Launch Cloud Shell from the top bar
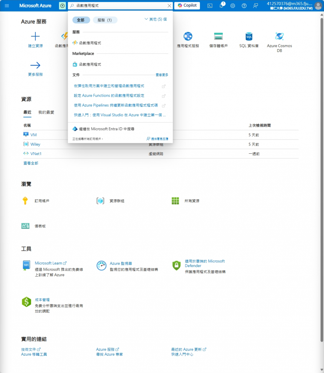324x373 pixels. 210,6
